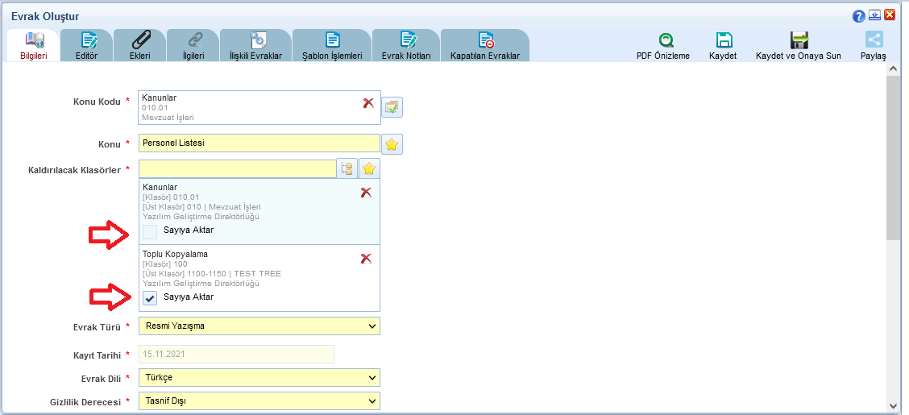Remove Kanunler entry from Konu Kodu

coord(368,103)
